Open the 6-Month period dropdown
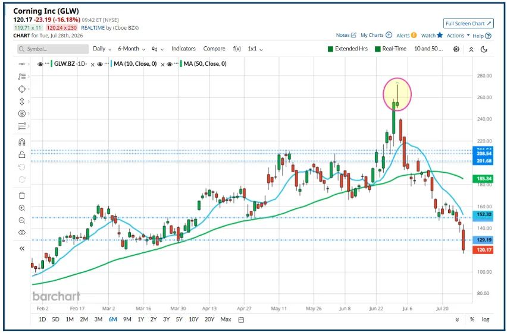Image resolution: width=507 pixels, height=333 pixels. point(132,49)
